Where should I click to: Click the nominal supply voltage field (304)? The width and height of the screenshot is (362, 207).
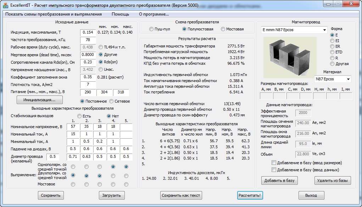104,92
